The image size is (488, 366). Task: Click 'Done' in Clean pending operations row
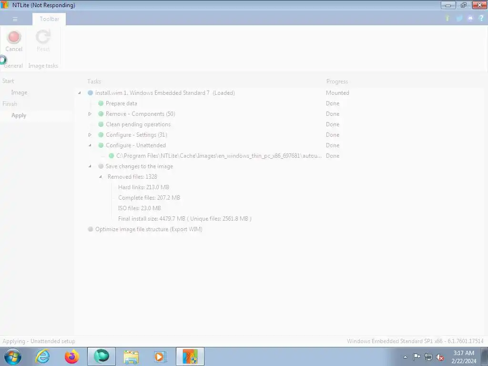pos(332,124)
